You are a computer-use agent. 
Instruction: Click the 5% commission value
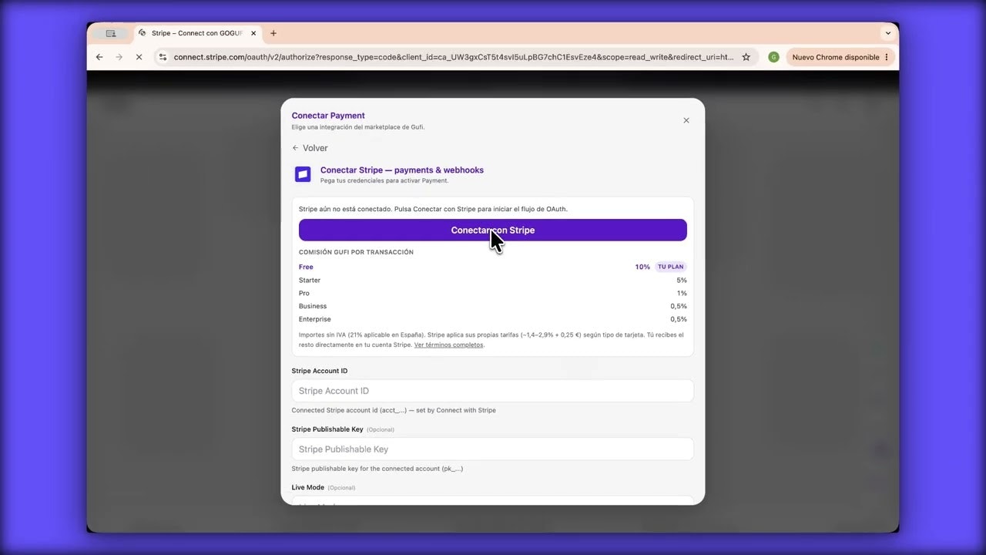tap(682, 280)
